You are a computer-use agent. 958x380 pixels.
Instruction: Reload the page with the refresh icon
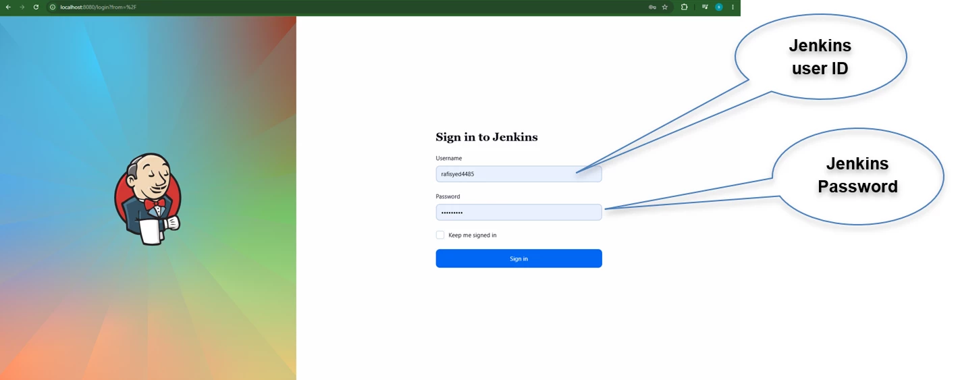point(36,7)
